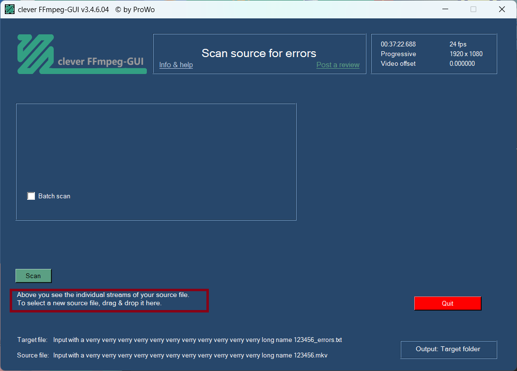
Task: Click the duration value 00:37:22.688
Action: click(398, 44)
